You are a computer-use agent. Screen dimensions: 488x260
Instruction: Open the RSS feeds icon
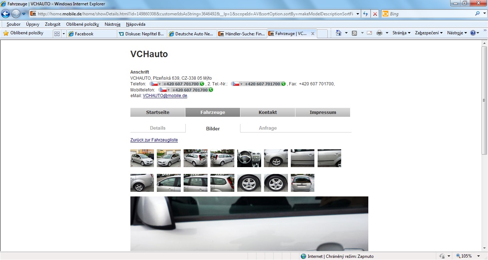pyautogui.click(x=354, y=33)
